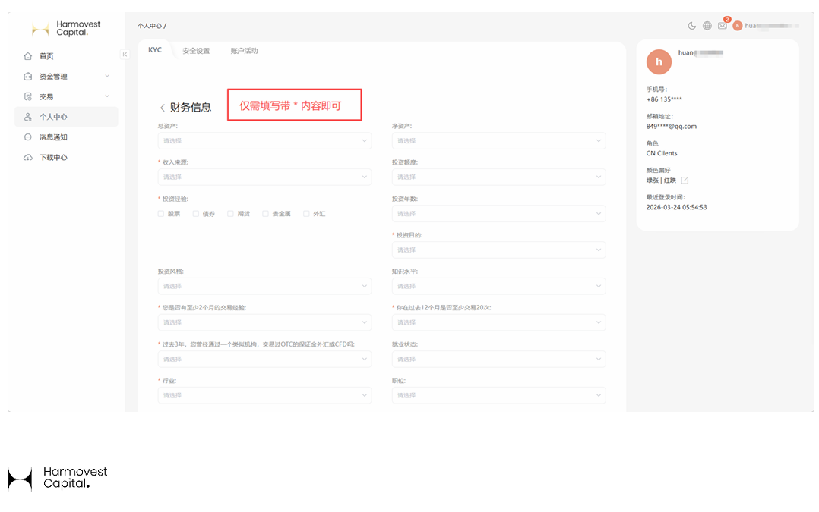819x512 pixels.
Task: Switch to the 安全设置 tab
Action: [x=196, y=51]
